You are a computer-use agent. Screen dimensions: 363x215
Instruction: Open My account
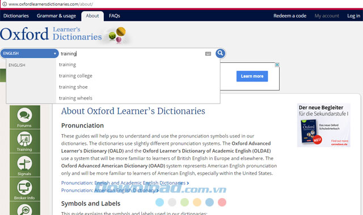327,16
